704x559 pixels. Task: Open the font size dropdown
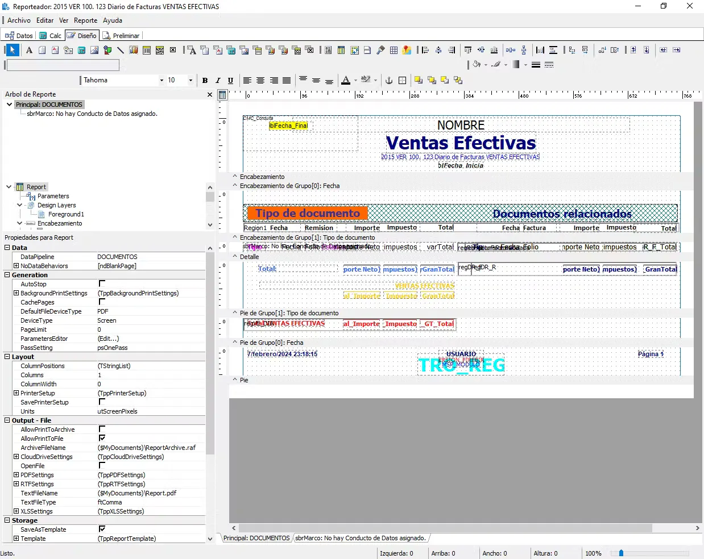pyautogui.click(x=191, y=80)
